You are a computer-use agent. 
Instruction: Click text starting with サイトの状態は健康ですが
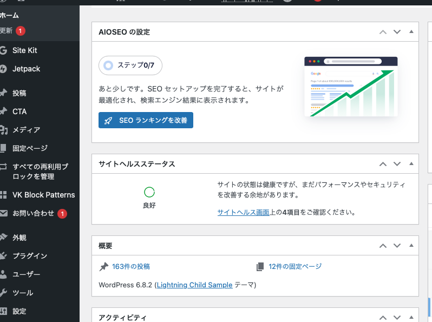(x=311, y=190)
